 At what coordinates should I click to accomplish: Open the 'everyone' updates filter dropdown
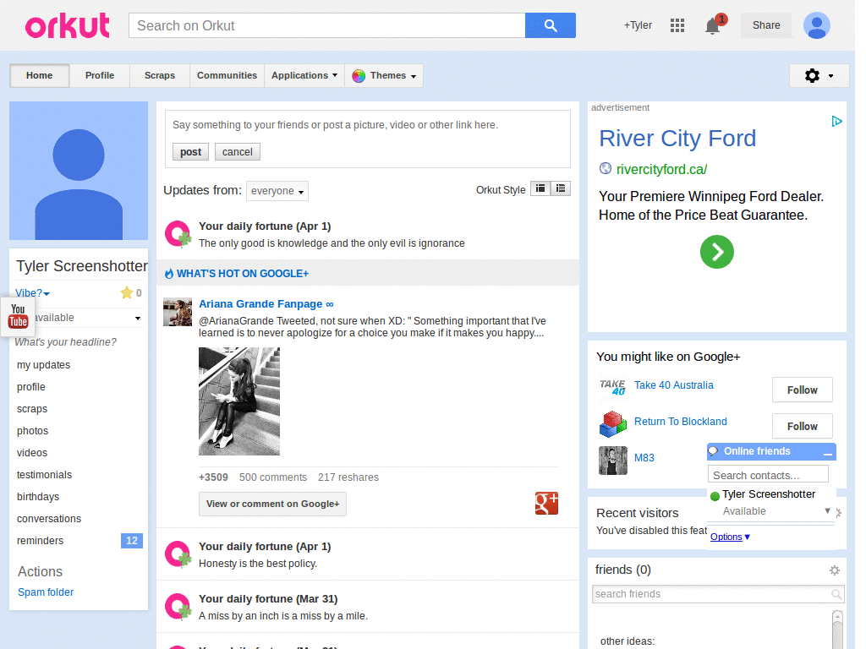pyautogui.click(x=277, y=191)
